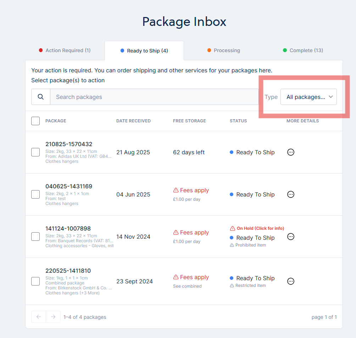Click the Search packages input field

tap(154, 97)
